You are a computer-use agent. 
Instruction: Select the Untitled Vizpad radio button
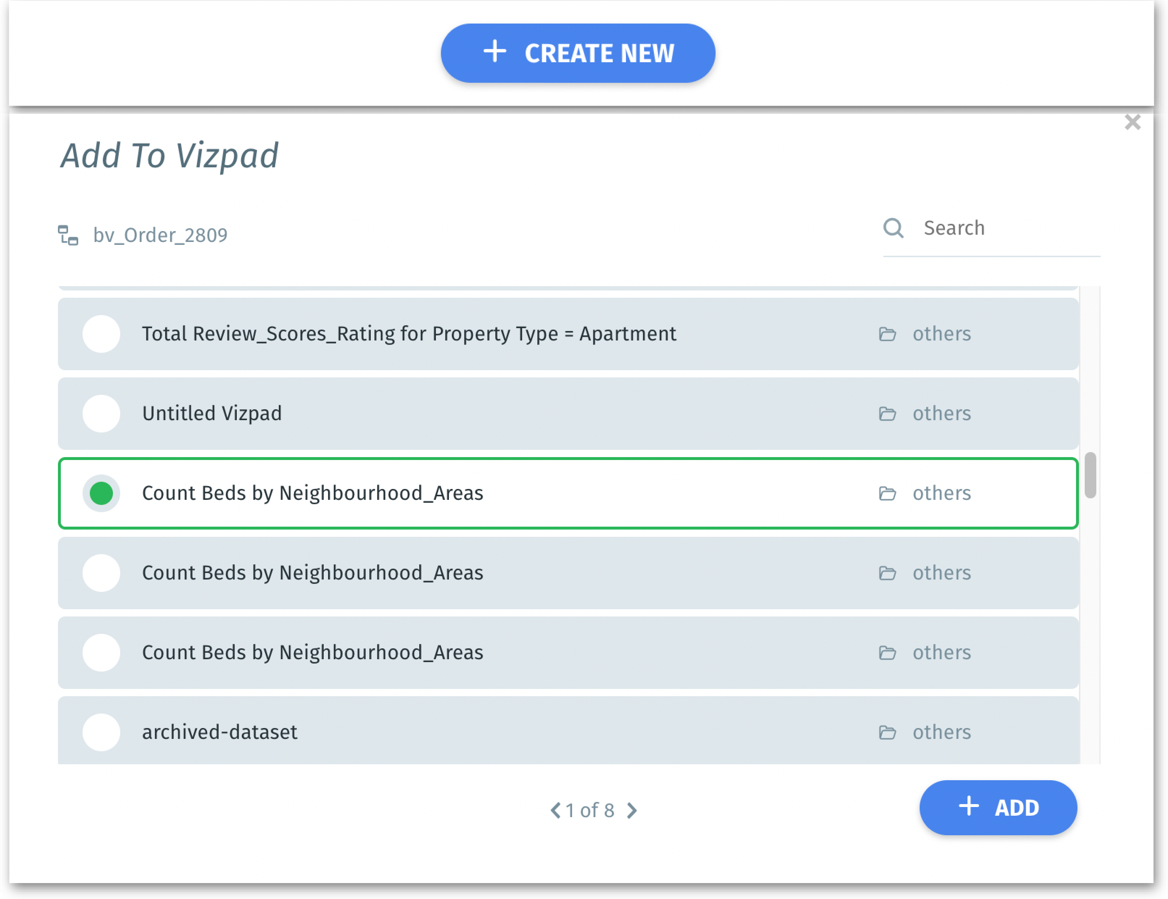tap(101, 414)
